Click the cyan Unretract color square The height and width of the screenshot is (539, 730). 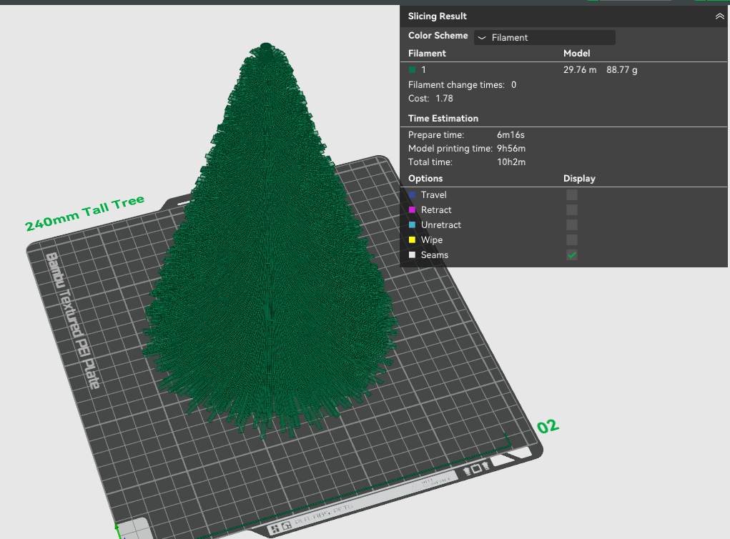coord(412,224)
